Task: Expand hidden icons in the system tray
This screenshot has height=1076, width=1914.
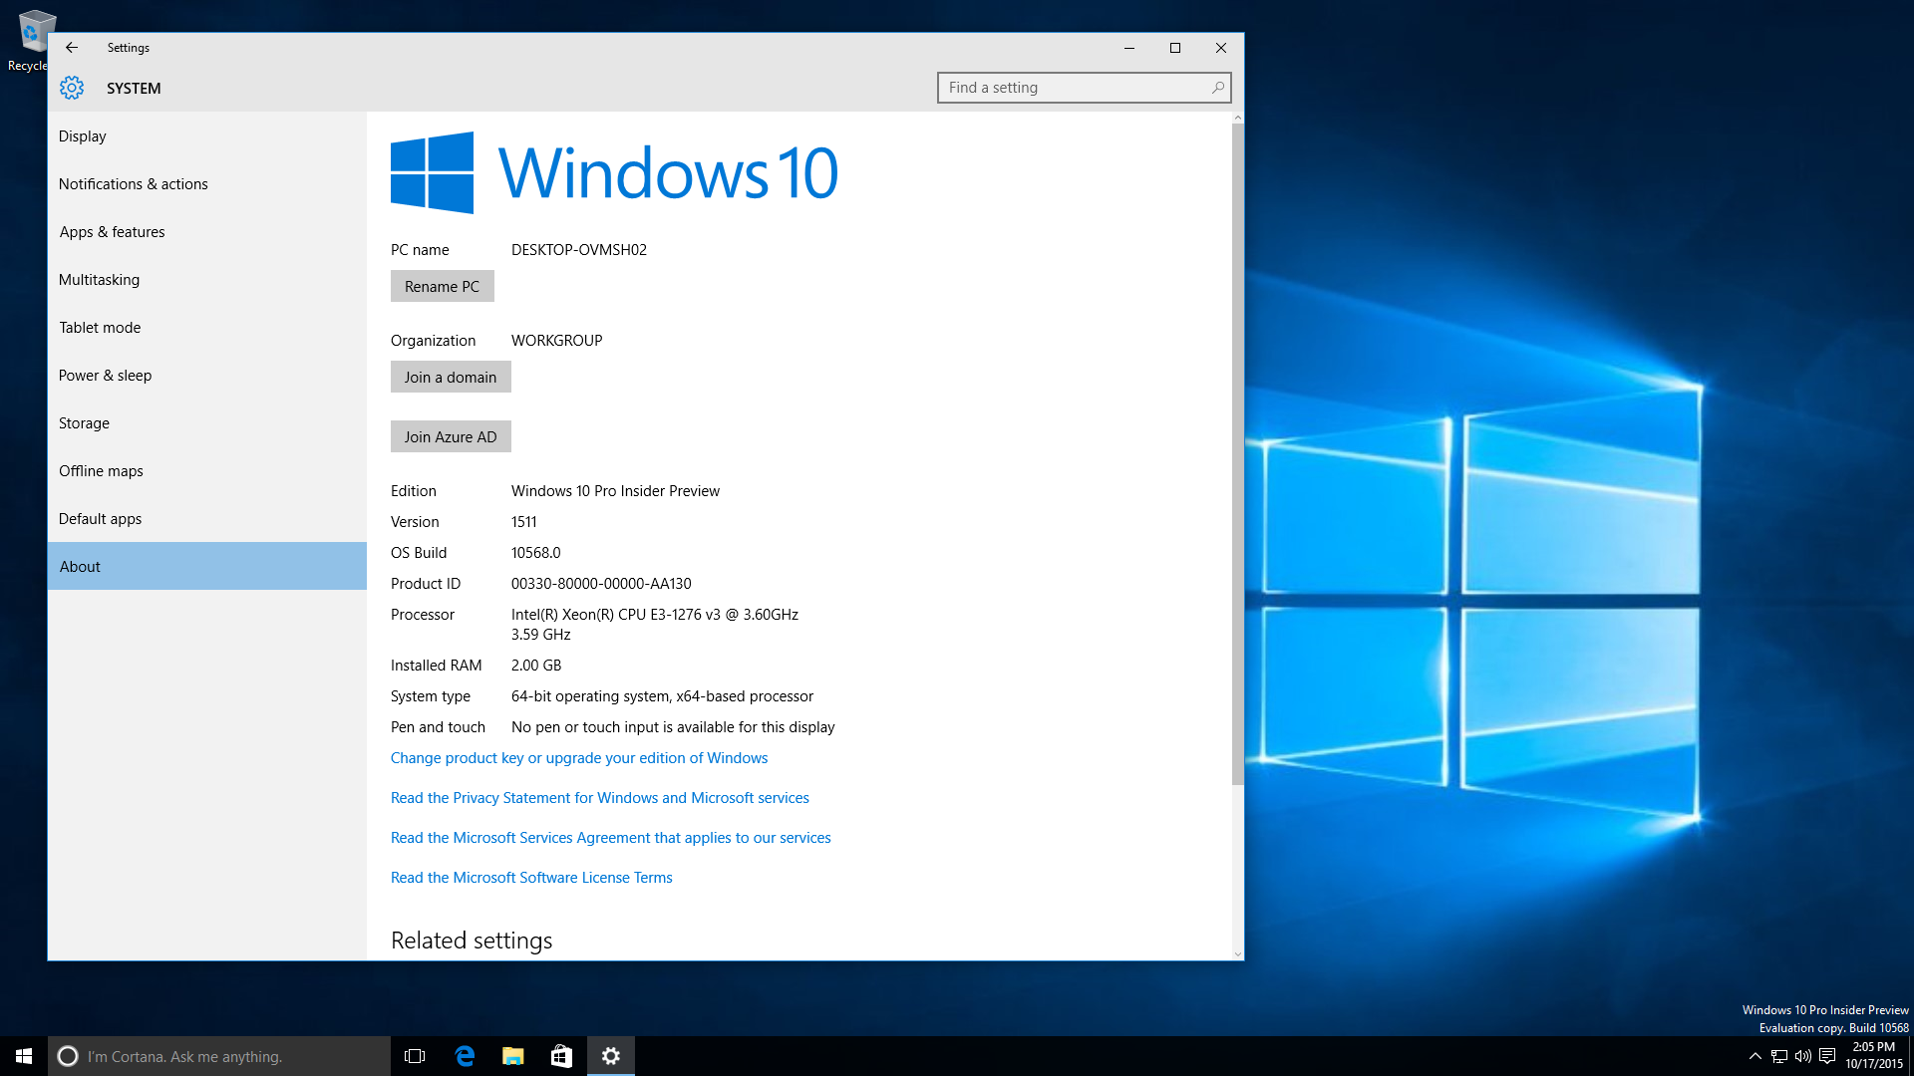Action: (1754, 1055)
